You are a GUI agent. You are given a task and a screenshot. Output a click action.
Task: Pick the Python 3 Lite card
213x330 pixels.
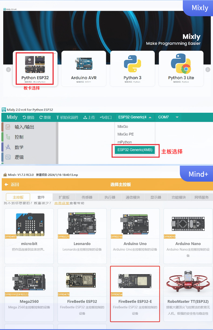(181, 69)
